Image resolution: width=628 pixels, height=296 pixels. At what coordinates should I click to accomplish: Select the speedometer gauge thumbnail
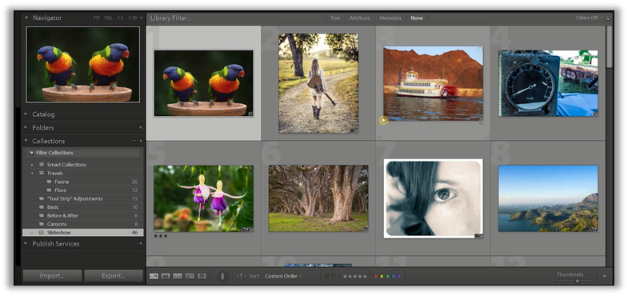click(548, 83)
